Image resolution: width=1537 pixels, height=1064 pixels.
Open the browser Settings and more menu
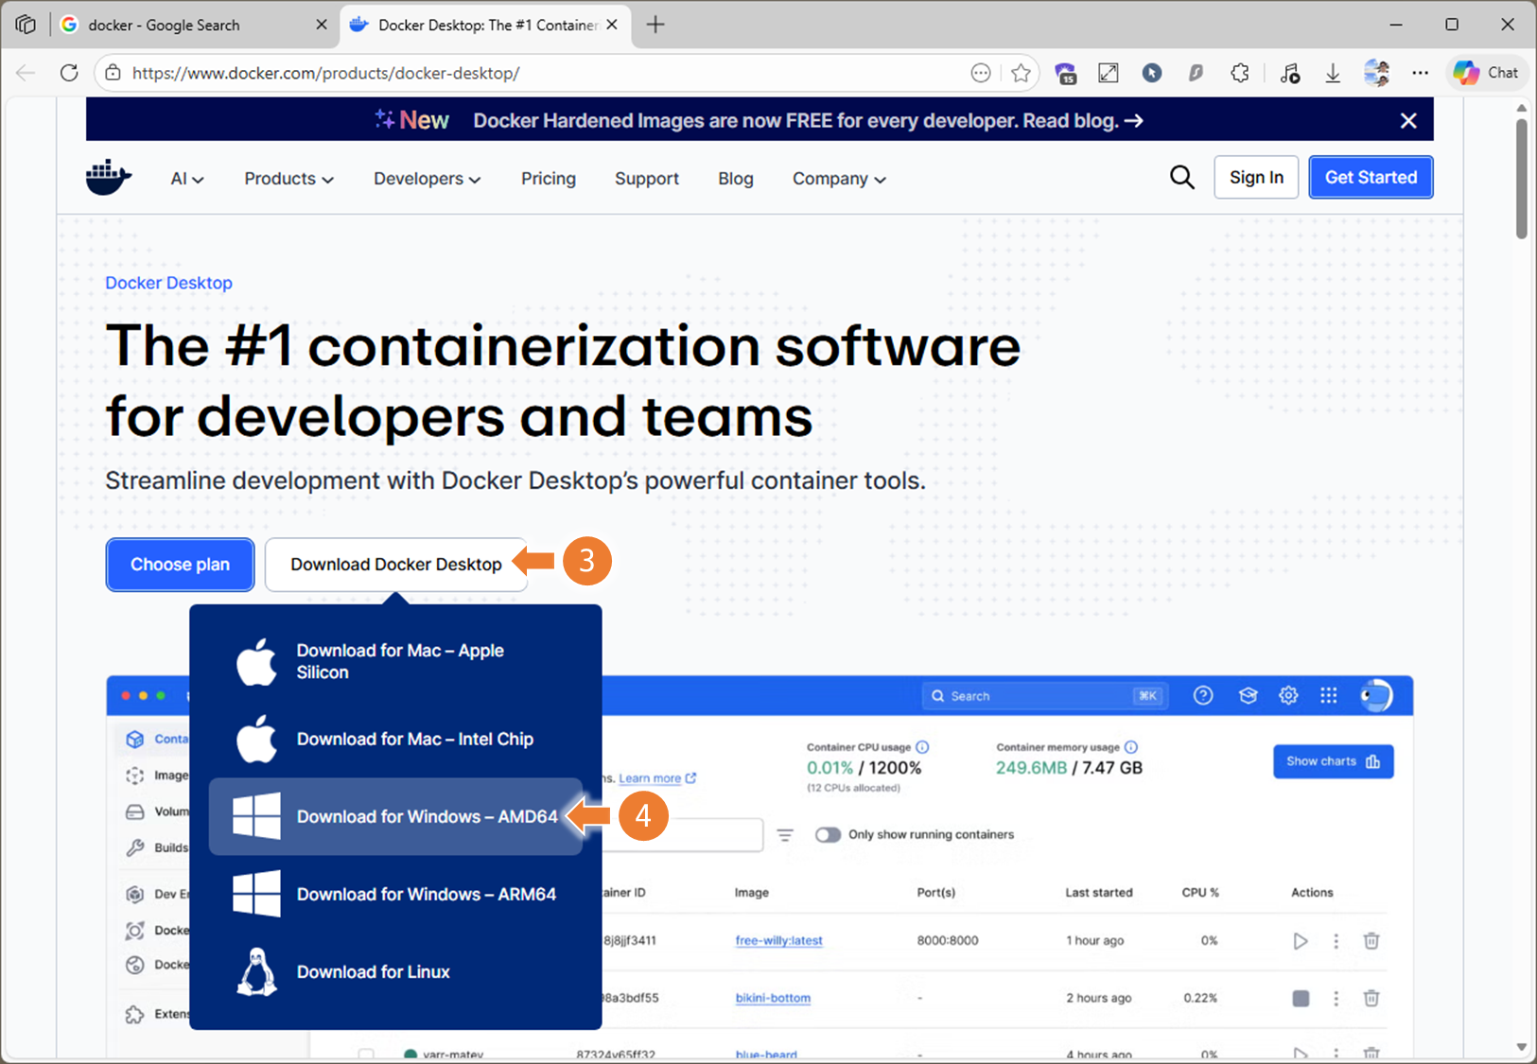tap(1420, 73)
